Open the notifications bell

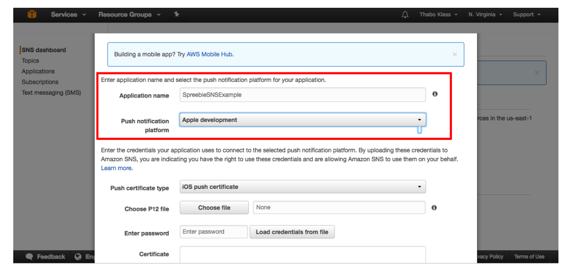click(405, 15)
